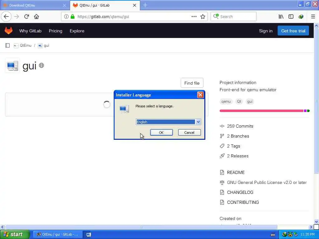Open the Windows start menu

(15, 234)
